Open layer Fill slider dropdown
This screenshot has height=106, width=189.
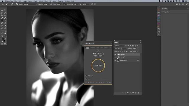pos(138,52)
